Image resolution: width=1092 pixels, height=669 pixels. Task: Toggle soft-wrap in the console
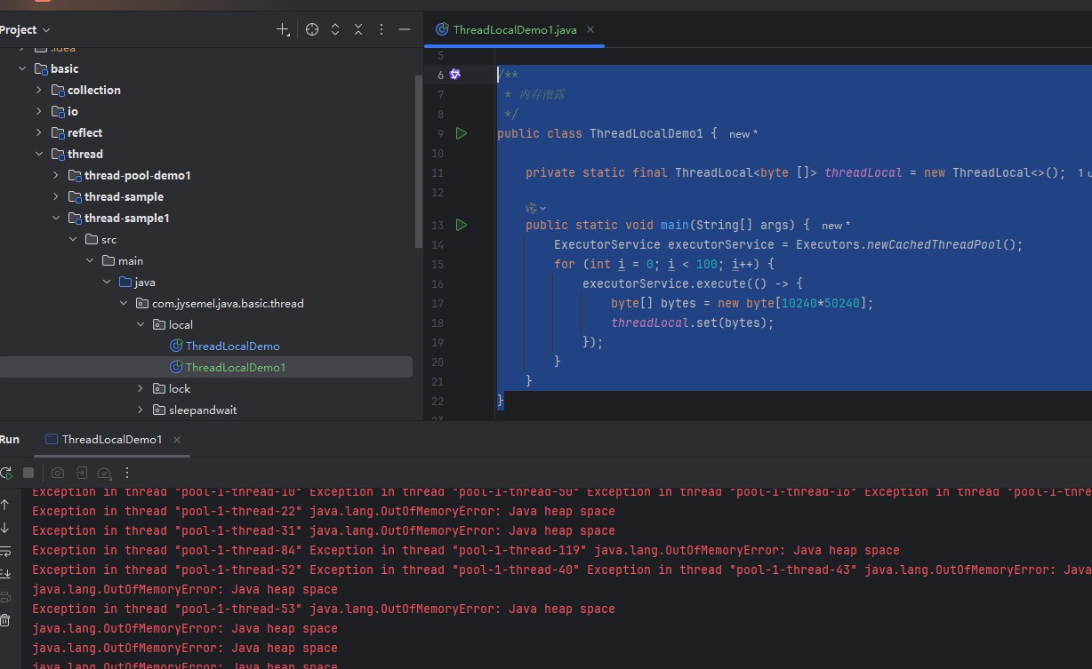5,551
